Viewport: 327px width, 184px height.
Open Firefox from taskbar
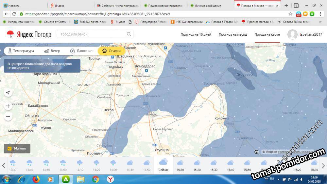pyautogui.click(x=36, y=179)
